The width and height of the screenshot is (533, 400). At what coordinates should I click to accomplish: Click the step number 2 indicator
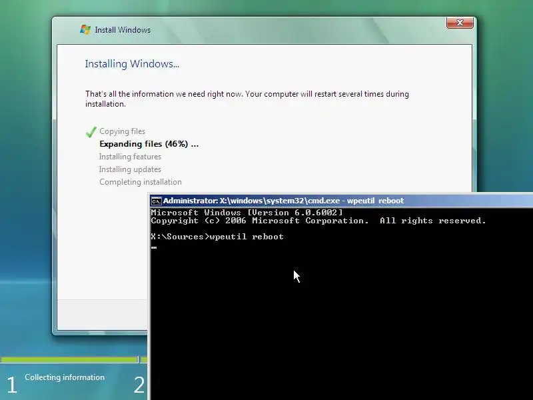pyautogui.click(x=139, y=385)
